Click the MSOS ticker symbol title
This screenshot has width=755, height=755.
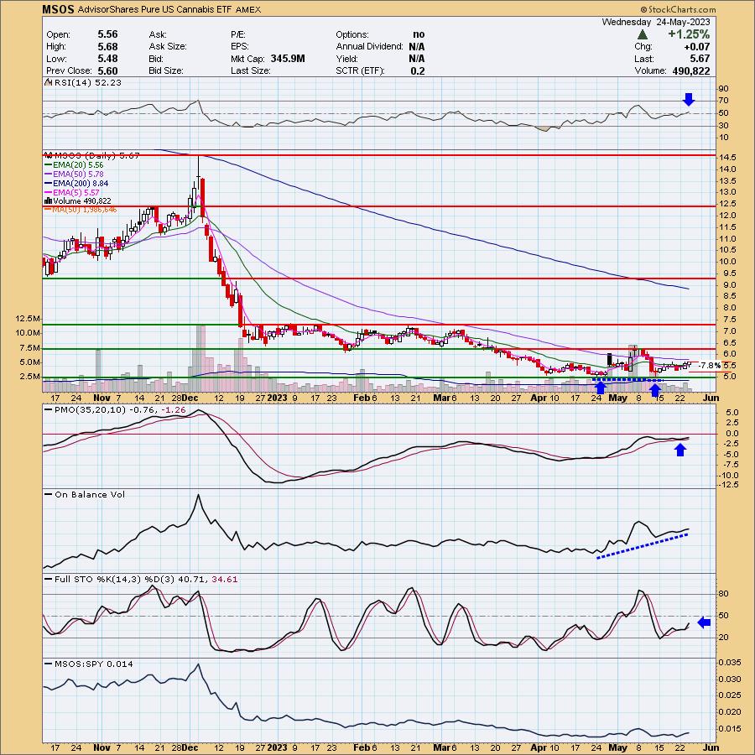[x=58, y=9]
